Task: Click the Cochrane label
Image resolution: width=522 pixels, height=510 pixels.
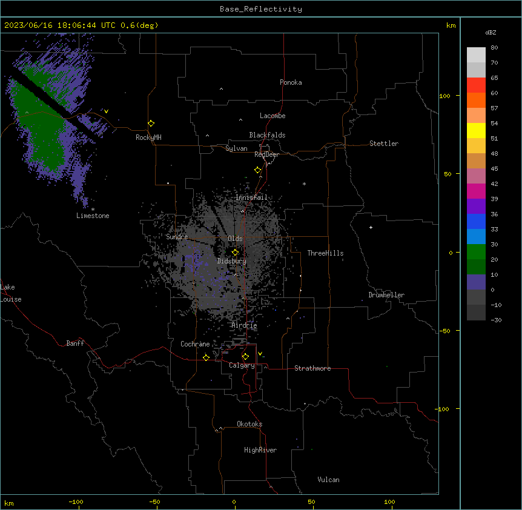Action: 195,344
